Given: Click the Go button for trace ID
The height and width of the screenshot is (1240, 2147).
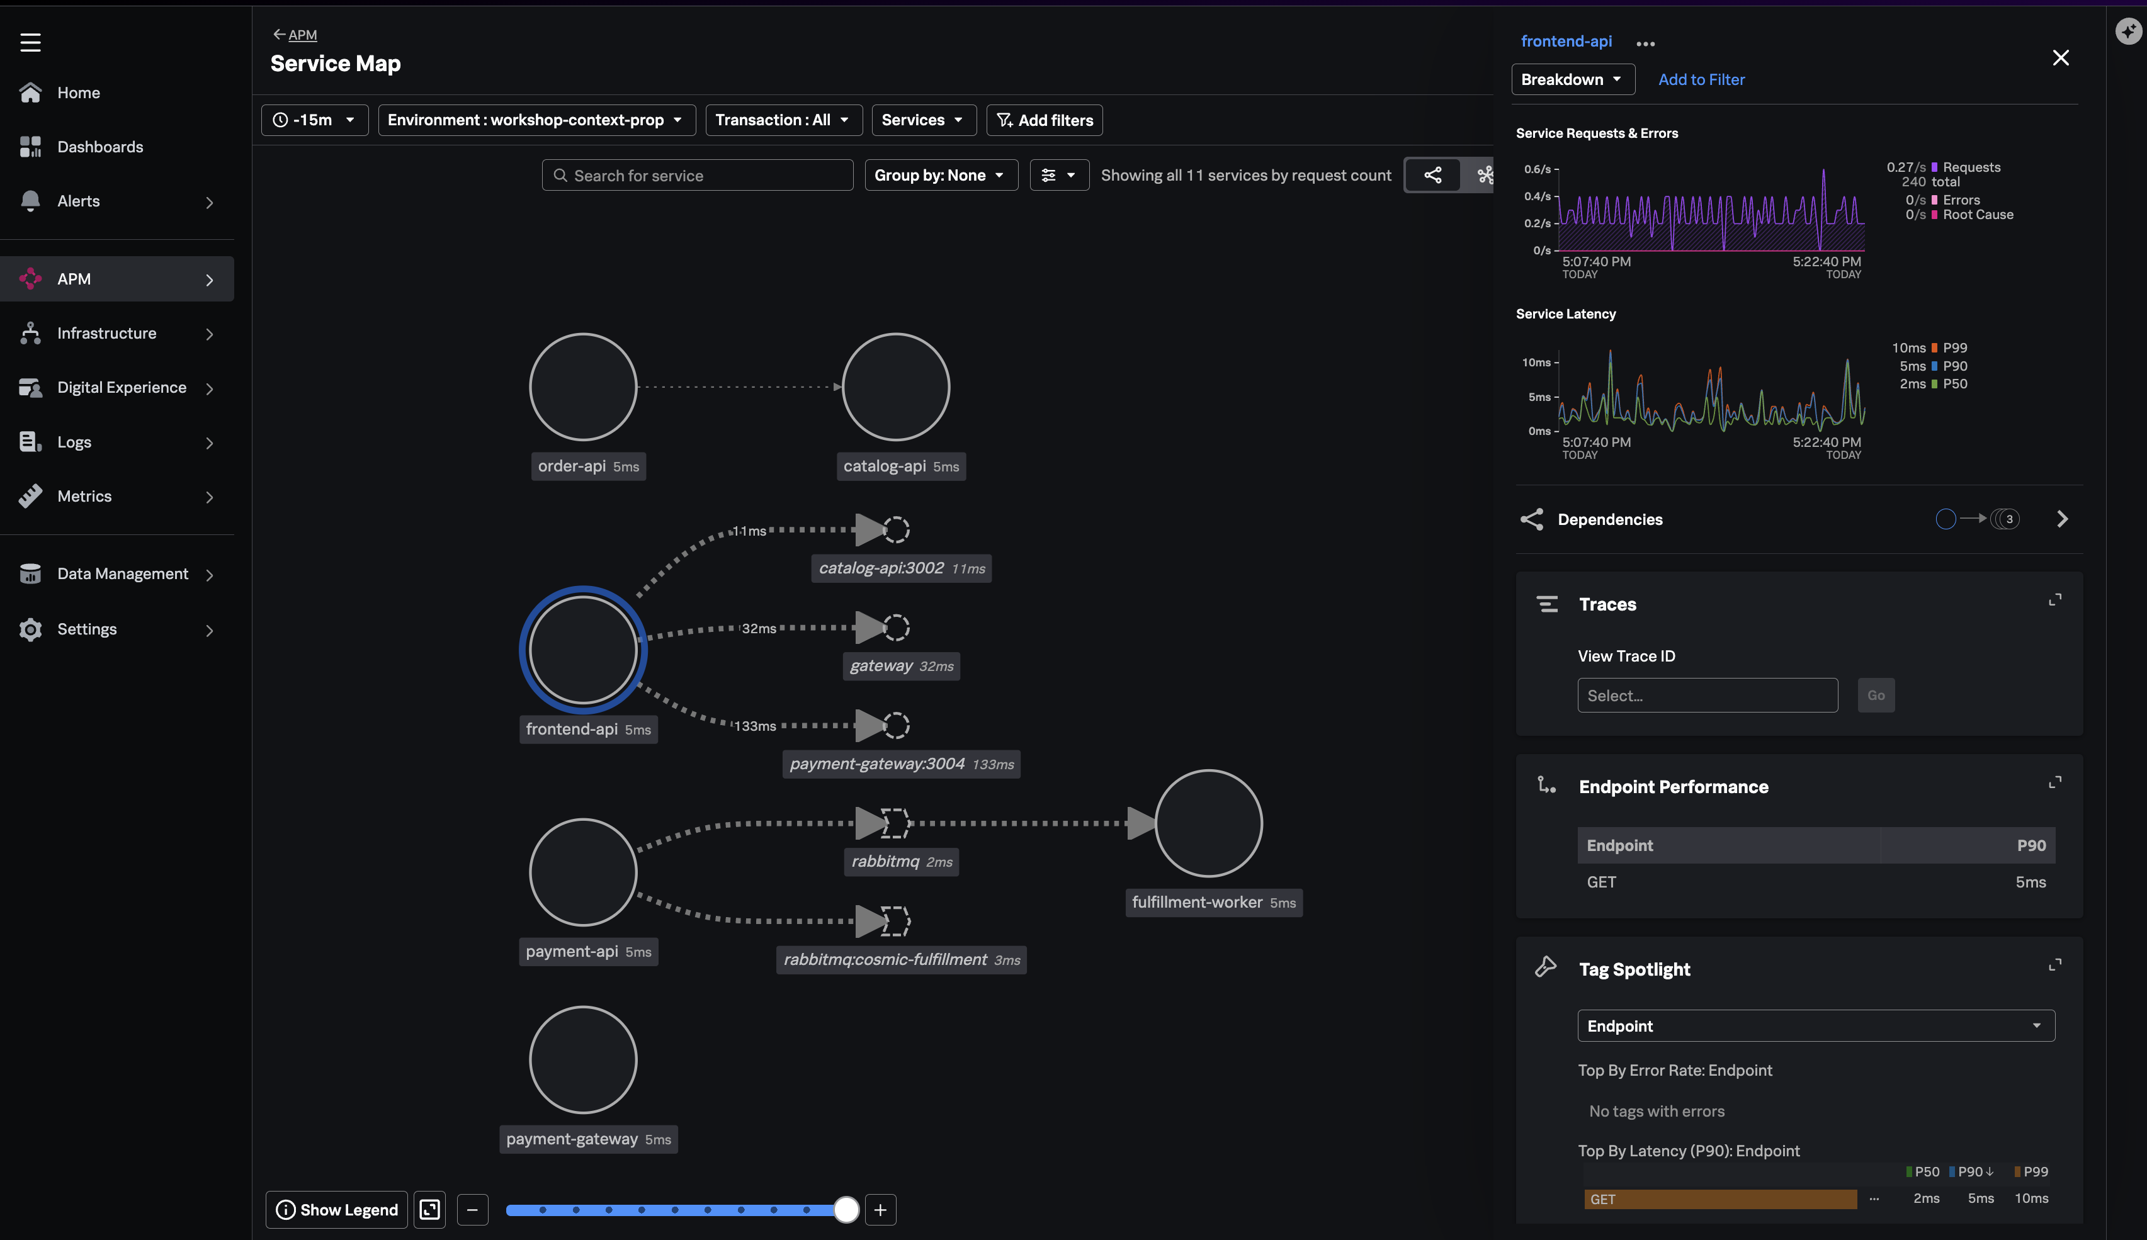Looking at the screenshot, I should 1876,696.
